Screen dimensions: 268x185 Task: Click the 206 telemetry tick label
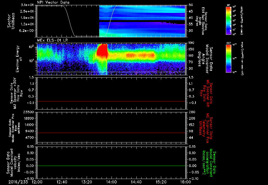(x=192, y=118)
